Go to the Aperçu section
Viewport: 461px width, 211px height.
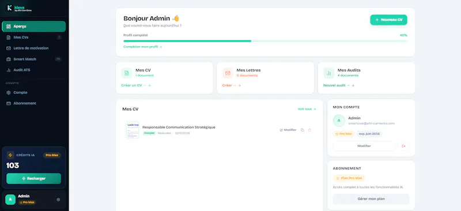[x=34, y=26]
